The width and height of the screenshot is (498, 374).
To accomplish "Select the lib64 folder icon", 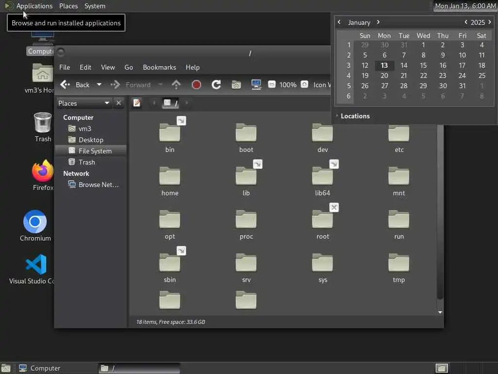I will tap(322, 176).
